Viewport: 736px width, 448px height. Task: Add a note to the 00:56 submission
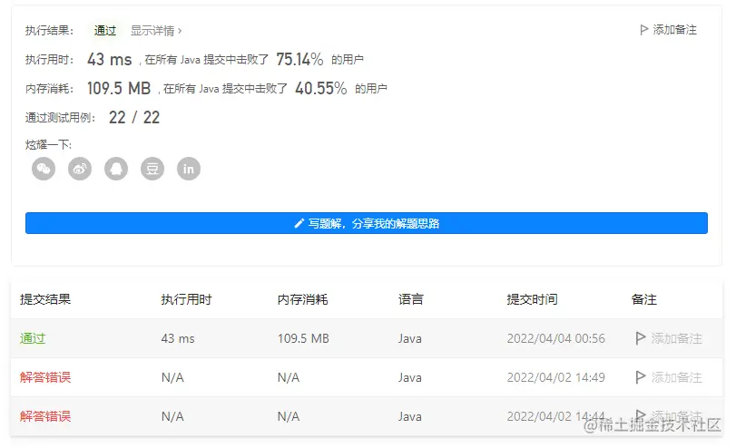[x=669, y=338]
